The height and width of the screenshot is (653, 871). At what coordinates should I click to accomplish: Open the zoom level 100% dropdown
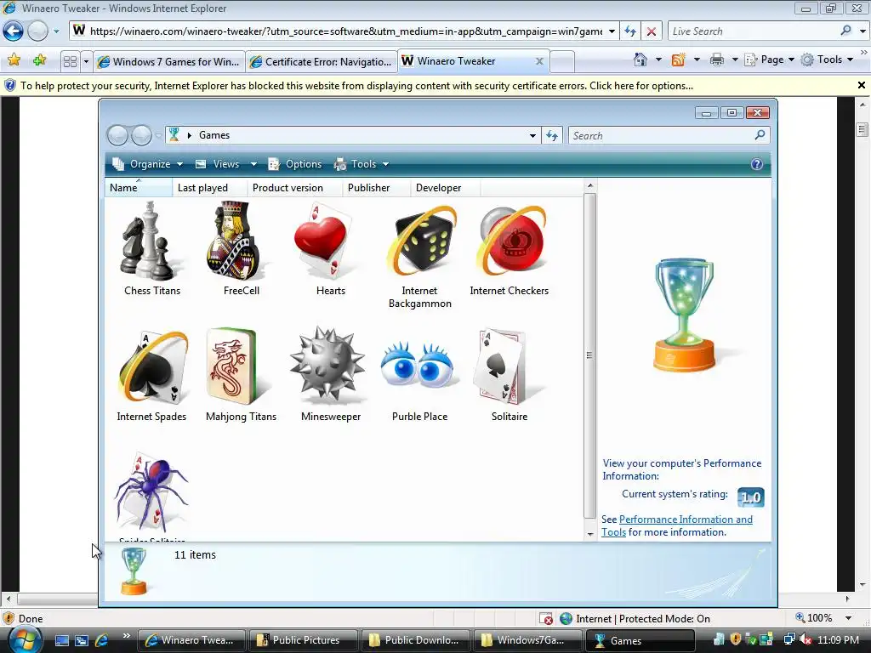click(x=848, y=618)
